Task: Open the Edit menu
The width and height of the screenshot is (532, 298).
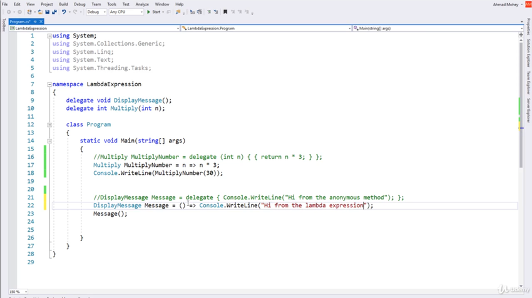Action: tap(17, 4)
